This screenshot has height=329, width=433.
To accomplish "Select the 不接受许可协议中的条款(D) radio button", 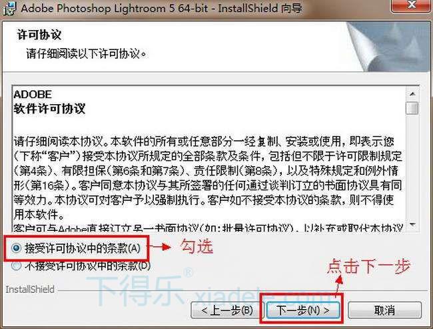I will [16, 266].
